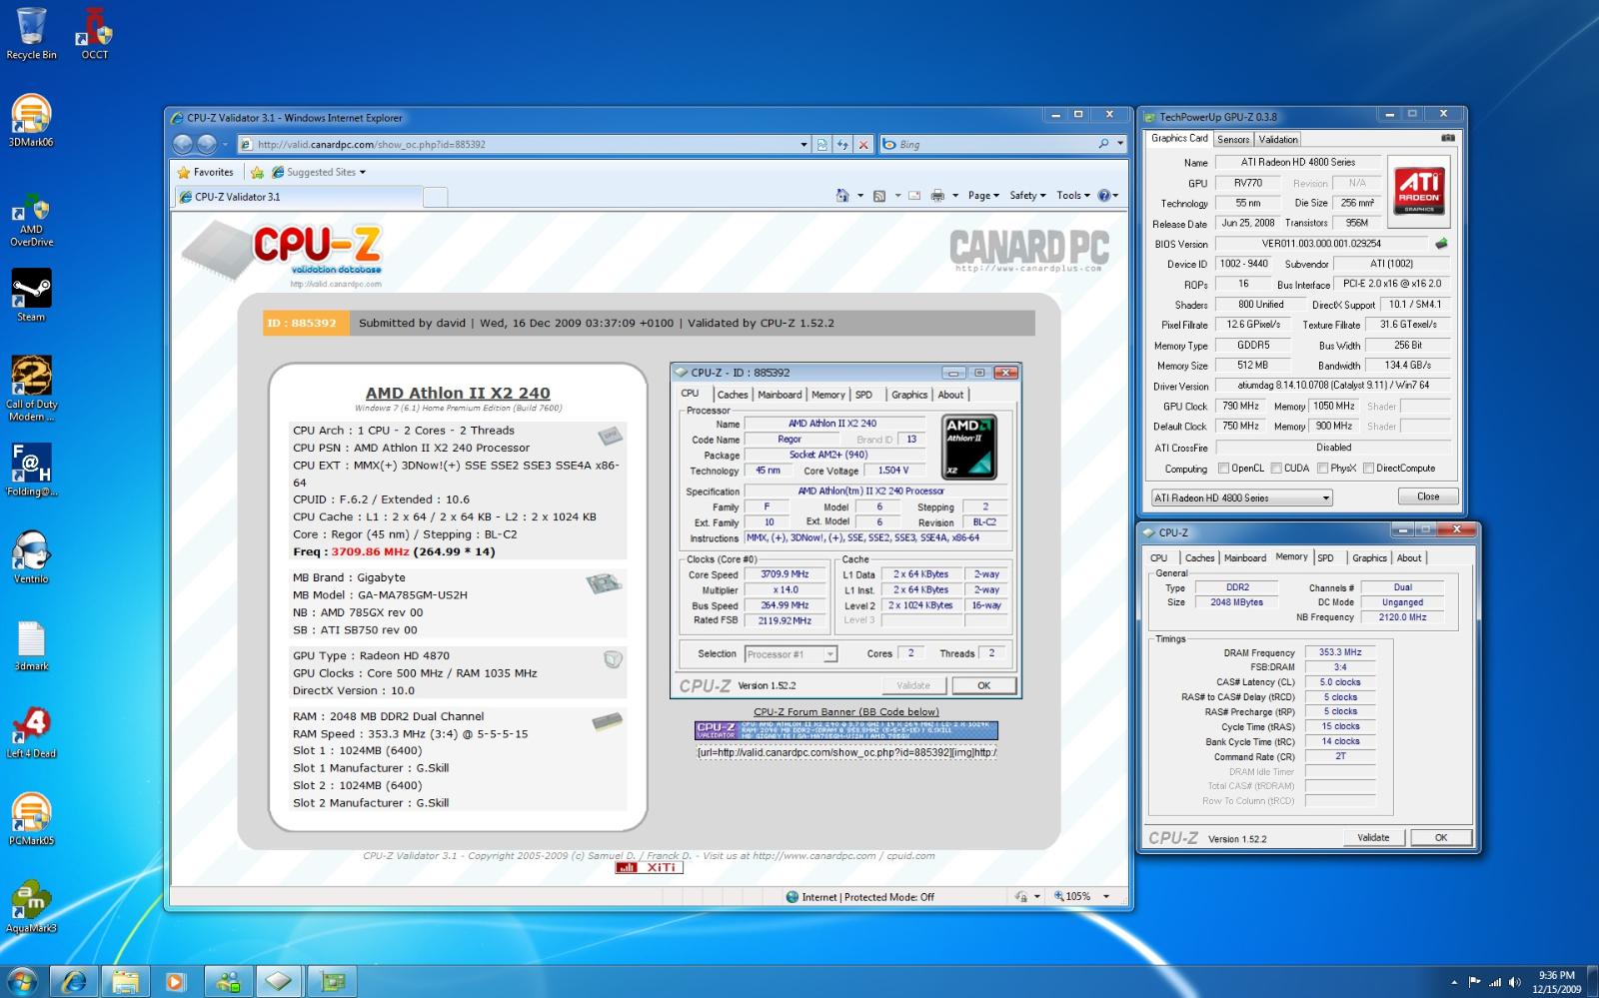Click the search magnifier icon in the Bing box

(1103, 144)
